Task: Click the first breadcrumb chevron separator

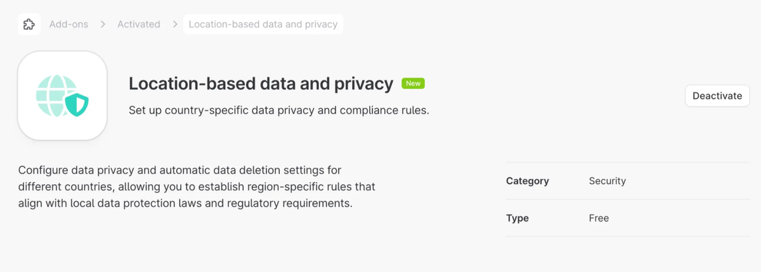Action: pyautogui.click(x=103, y=25)
